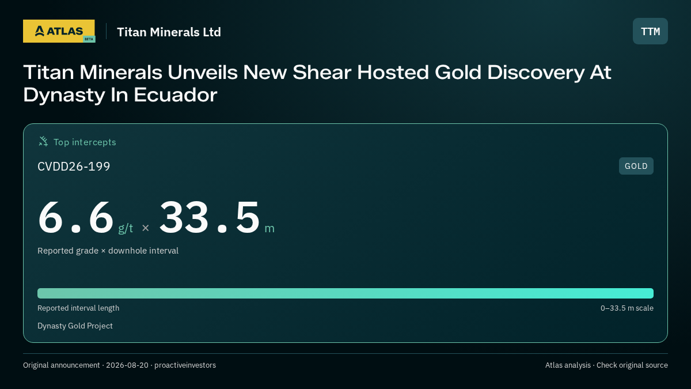Image resolution: width=691 pixels, height=389 pixels.
Task: Click the headline about Dynasty gold discovery
Action: [317, 84]
